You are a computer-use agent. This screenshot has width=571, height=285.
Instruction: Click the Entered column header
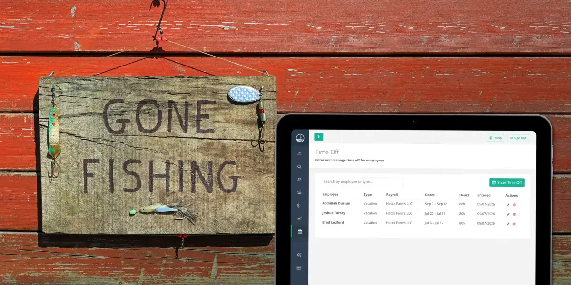[x=483, y=195]
